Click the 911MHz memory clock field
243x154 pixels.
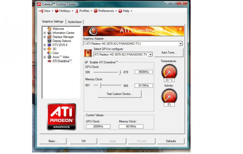point(144,86)
